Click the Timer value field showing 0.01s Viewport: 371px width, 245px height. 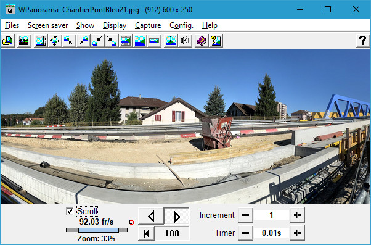tap(271, 233)
